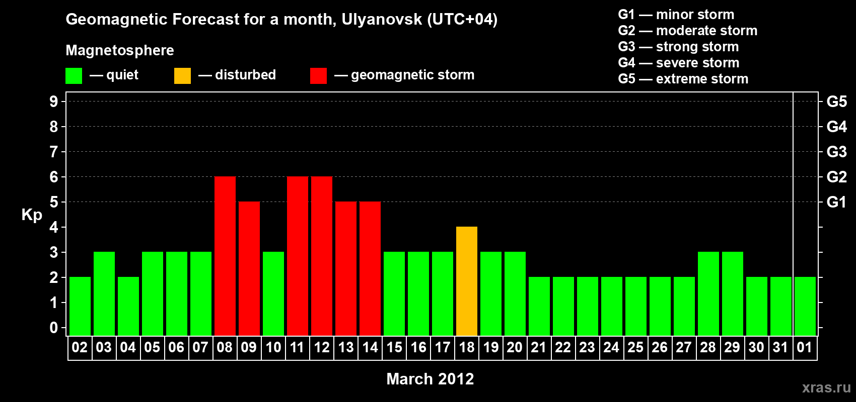Click the 'G2 — moderate storm' legend line
The width and height of the screenshot is (856, 402).
coord(688,31)
